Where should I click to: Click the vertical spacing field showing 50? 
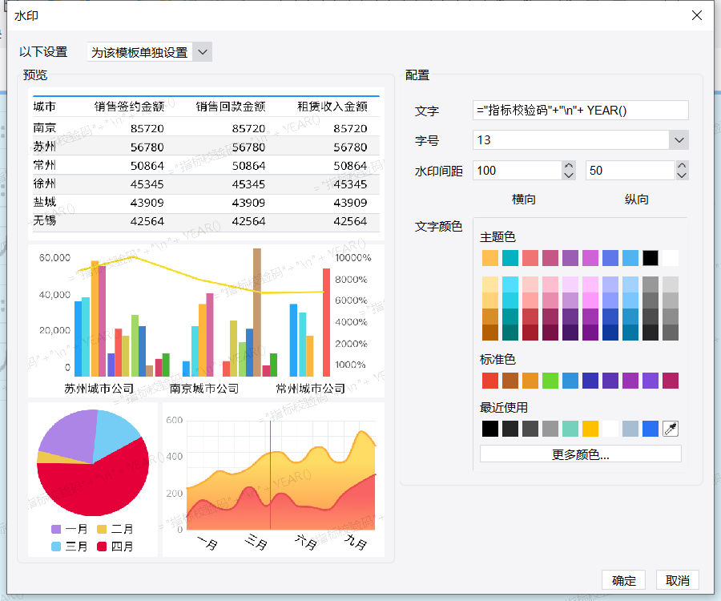[629, 171]
